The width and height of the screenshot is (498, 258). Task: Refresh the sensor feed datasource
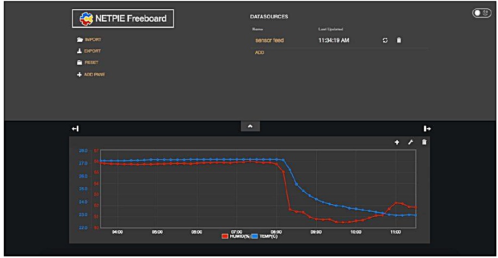[x=385, y=40]
